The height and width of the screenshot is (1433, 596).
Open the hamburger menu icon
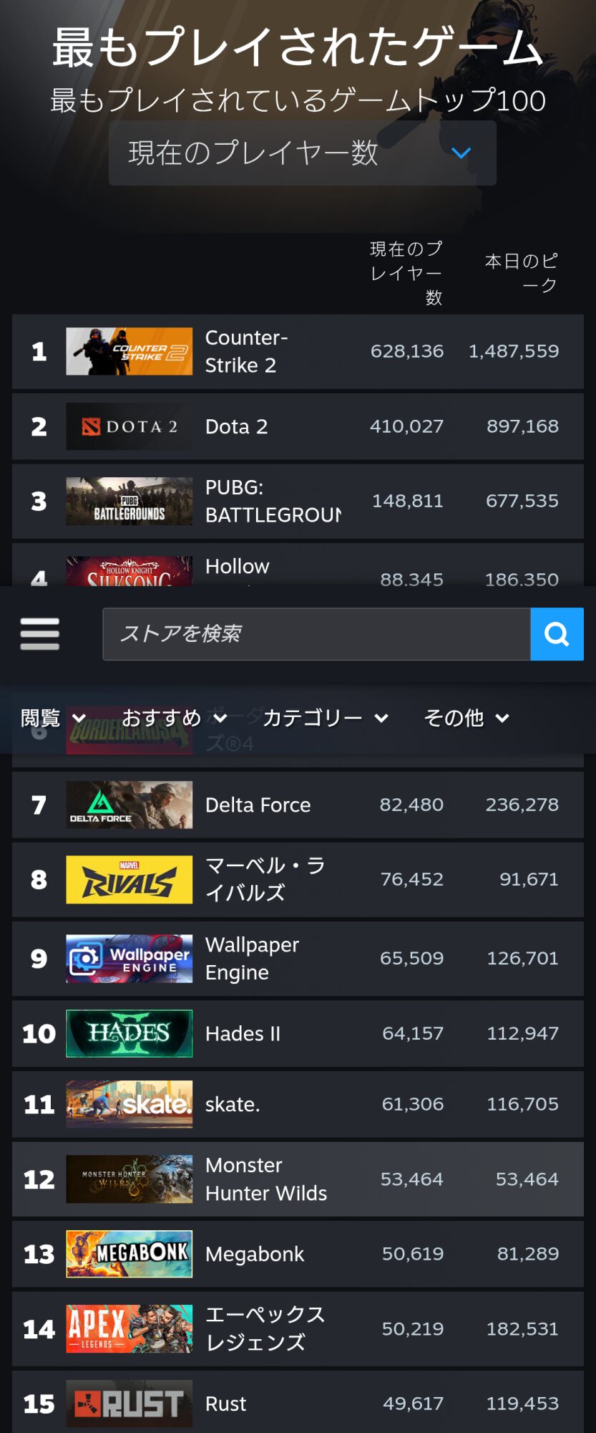pos(39,634)
